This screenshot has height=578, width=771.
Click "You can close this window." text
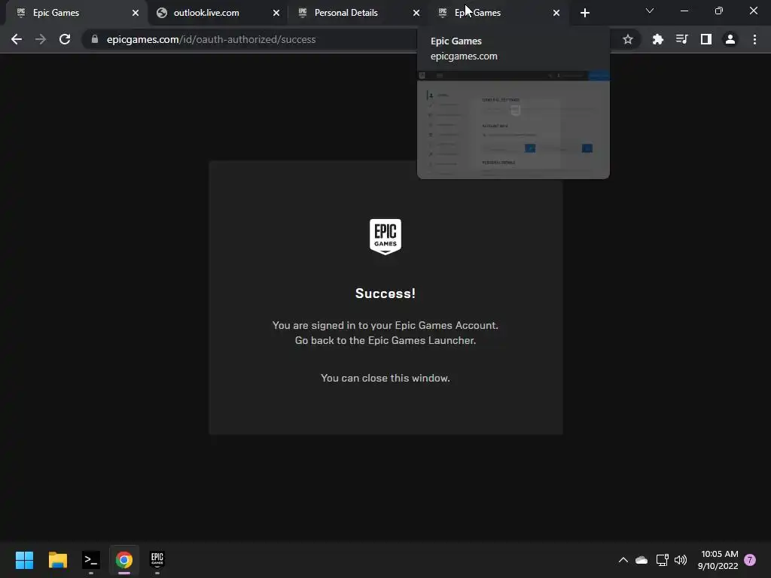385,378
